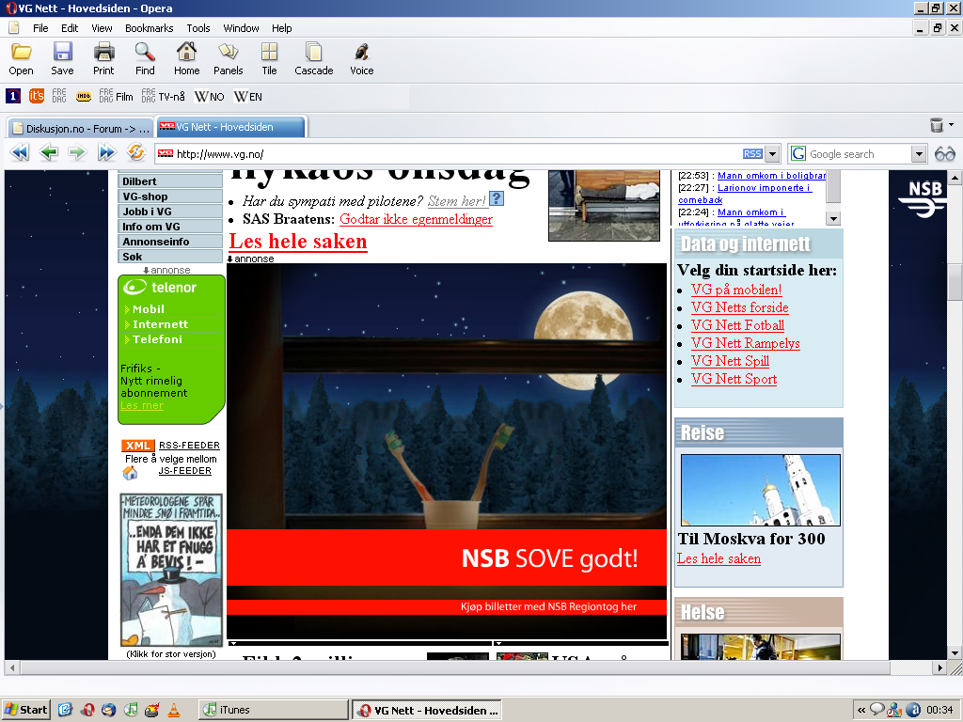
Task: Expand the trash can dropdown arrow
Action: click(952, 125)
